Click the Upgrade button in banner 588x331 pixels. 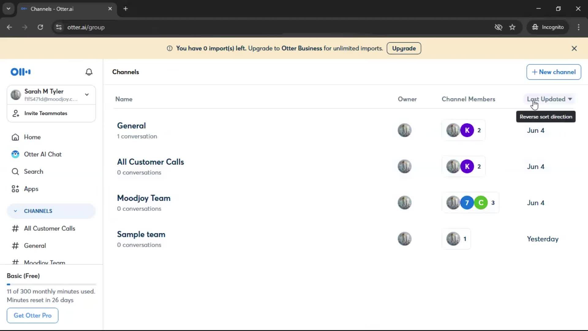point(404,48)
